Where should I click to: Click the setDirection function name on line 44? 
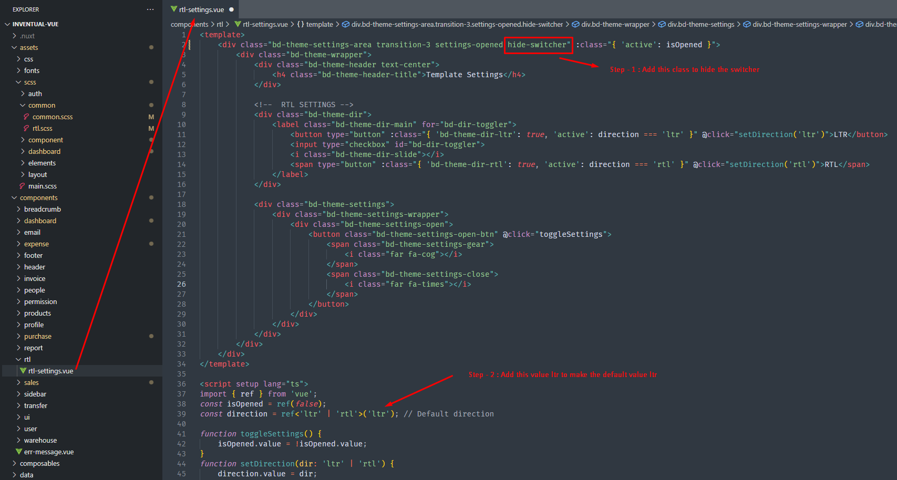pyautogui.click(x=267, y=464)
